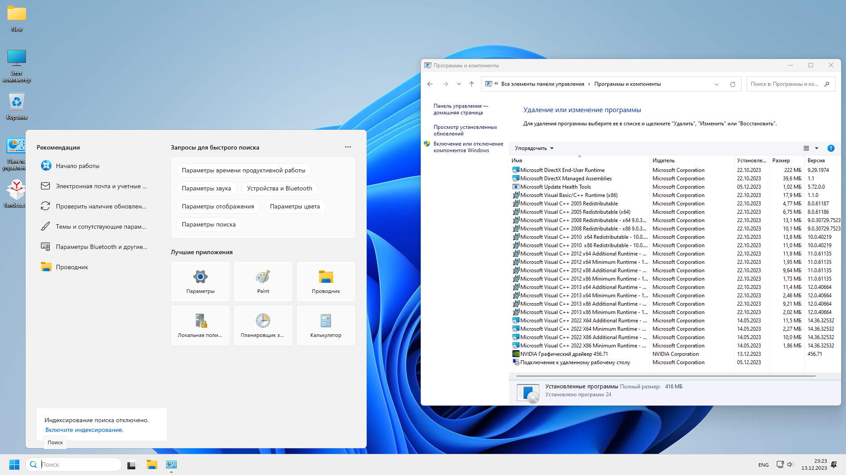
Task: Open Локальная политика безопасности tile
Action: (x=200, y=325)
